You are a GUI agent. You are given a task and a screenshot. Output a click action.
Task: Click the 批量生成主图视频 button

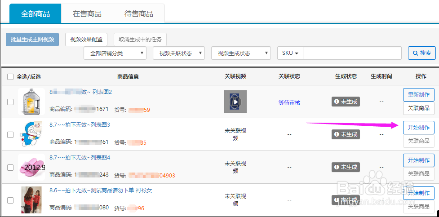tap(32, 40)
